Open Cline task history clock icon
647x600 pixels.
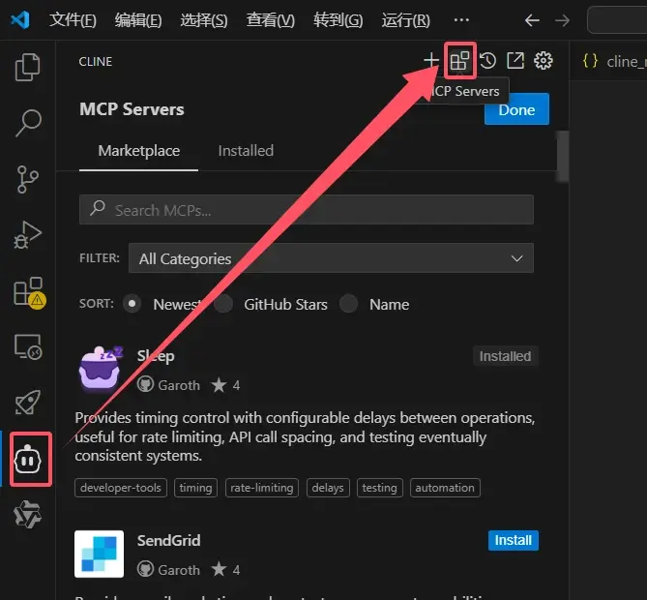click(487, 61)
